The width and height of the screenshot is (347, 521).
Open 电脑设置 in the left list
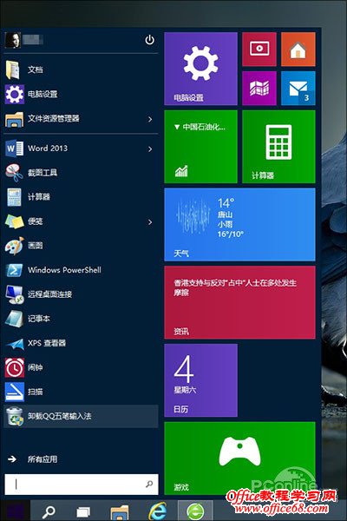pyautogui.click(x=81, y=94)
